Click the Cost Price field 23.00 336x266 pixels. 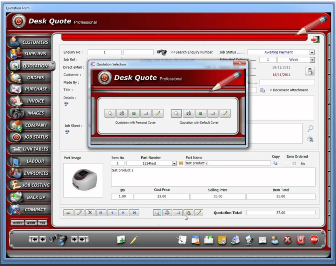tap(162, 196)
